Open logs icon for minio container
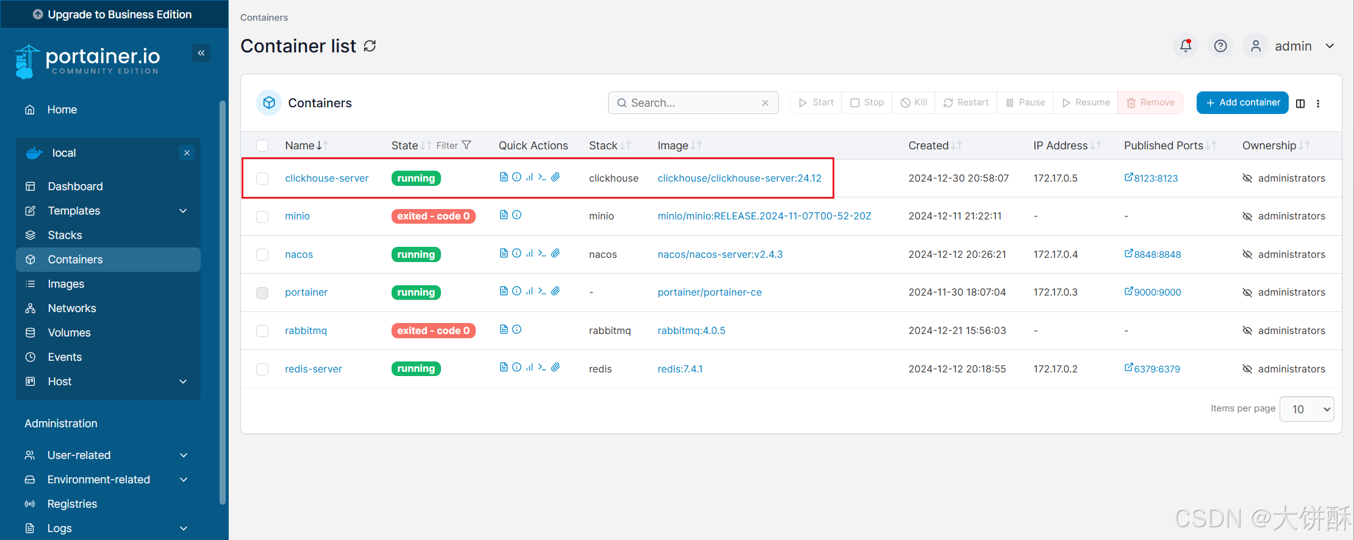The image size is (1354, 540). pyautogui.click(x=504, y=215)
